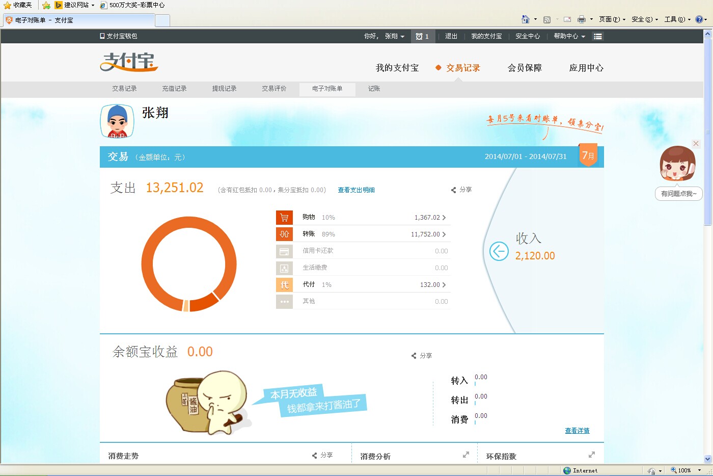Switch to the 充值记录 sub-tab
This screenshot has width=713, height=476.
174,89
